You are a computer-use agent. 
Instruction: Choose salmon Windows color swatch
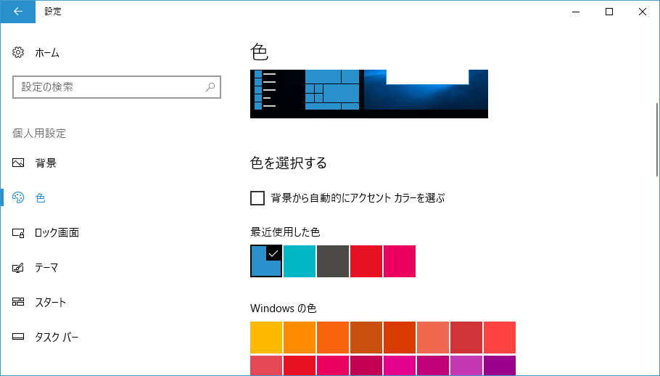(433, 338)
